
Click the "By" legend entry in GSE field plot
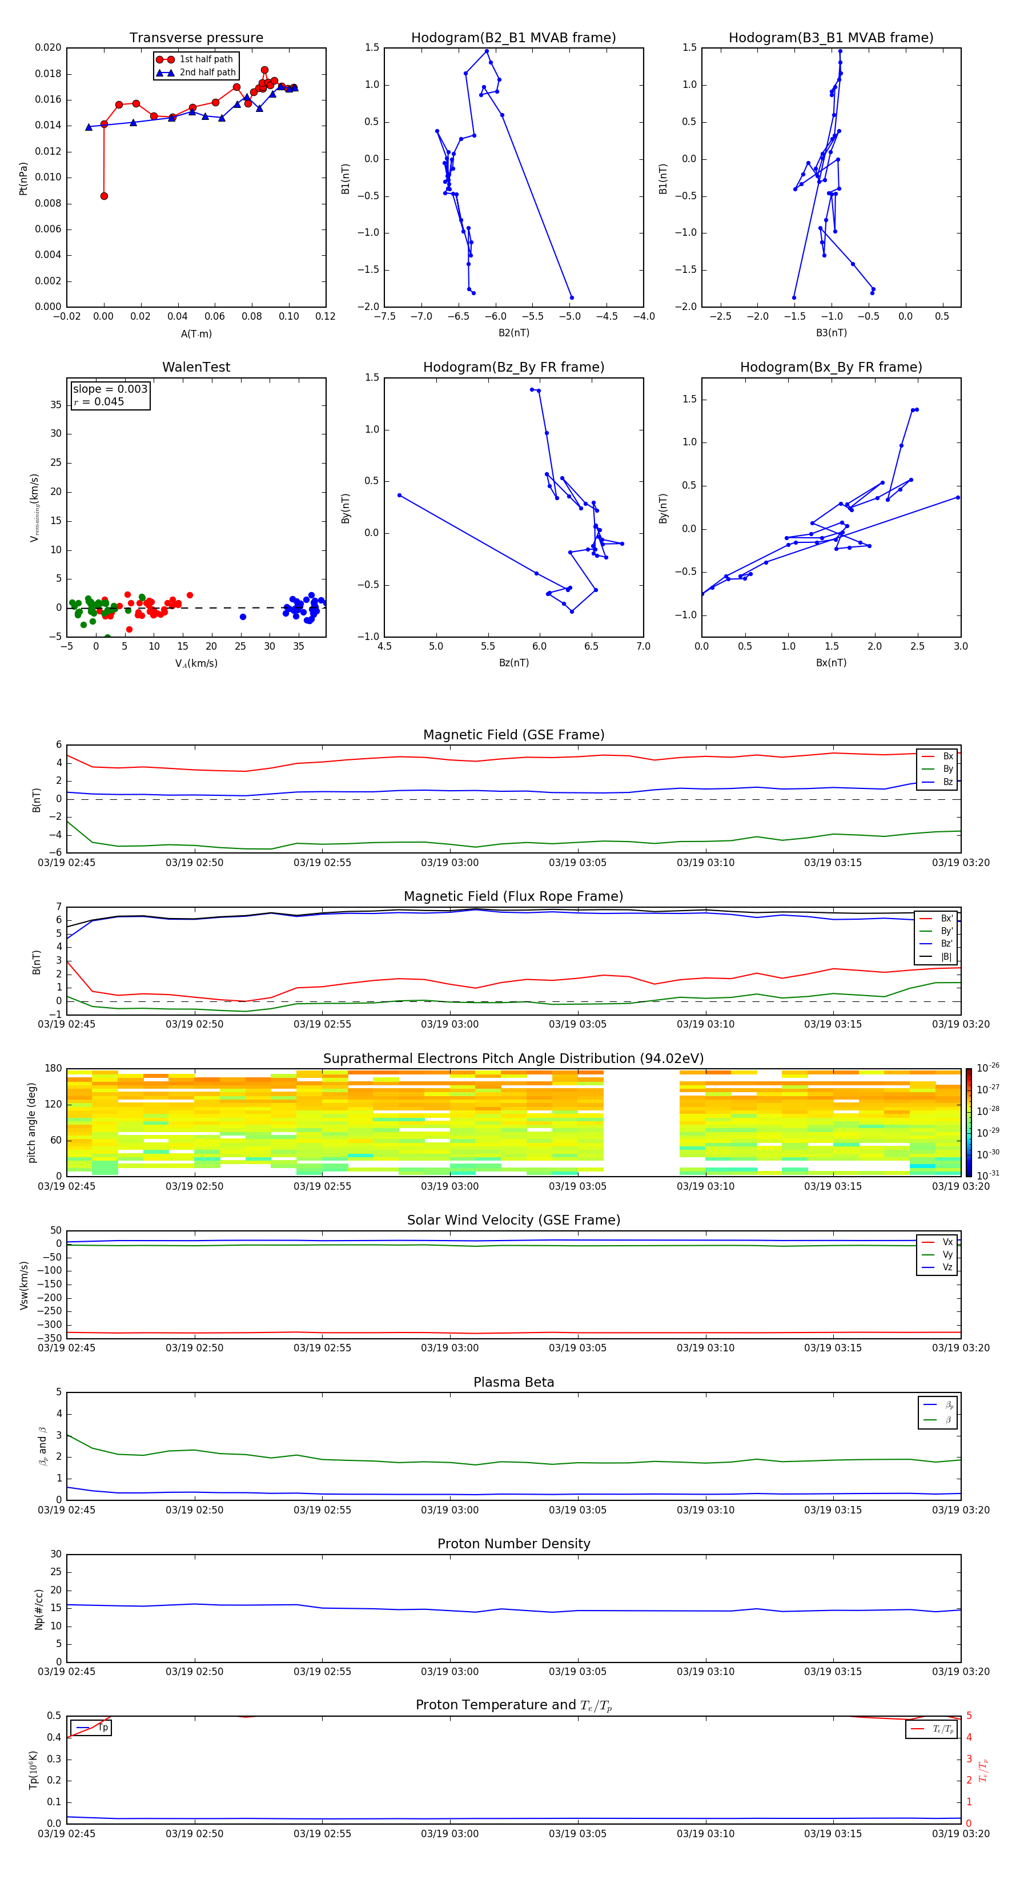coord(937,768)
